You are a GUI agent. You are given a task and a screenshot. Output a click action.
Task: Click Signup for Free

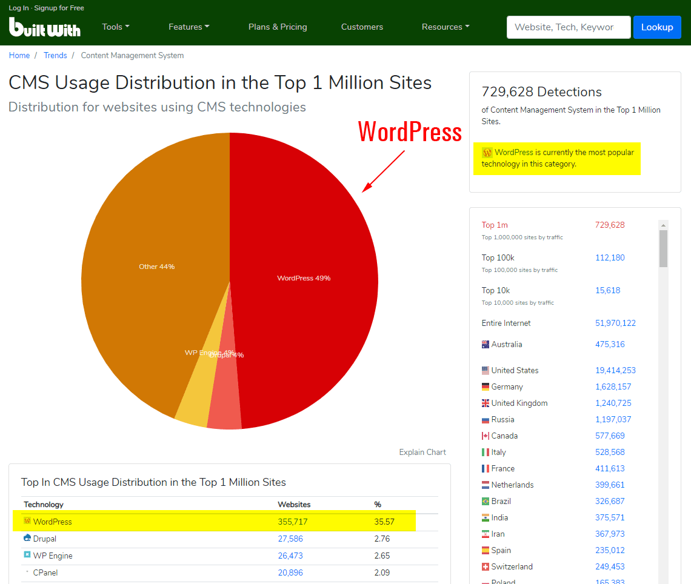tap(59, 8)
